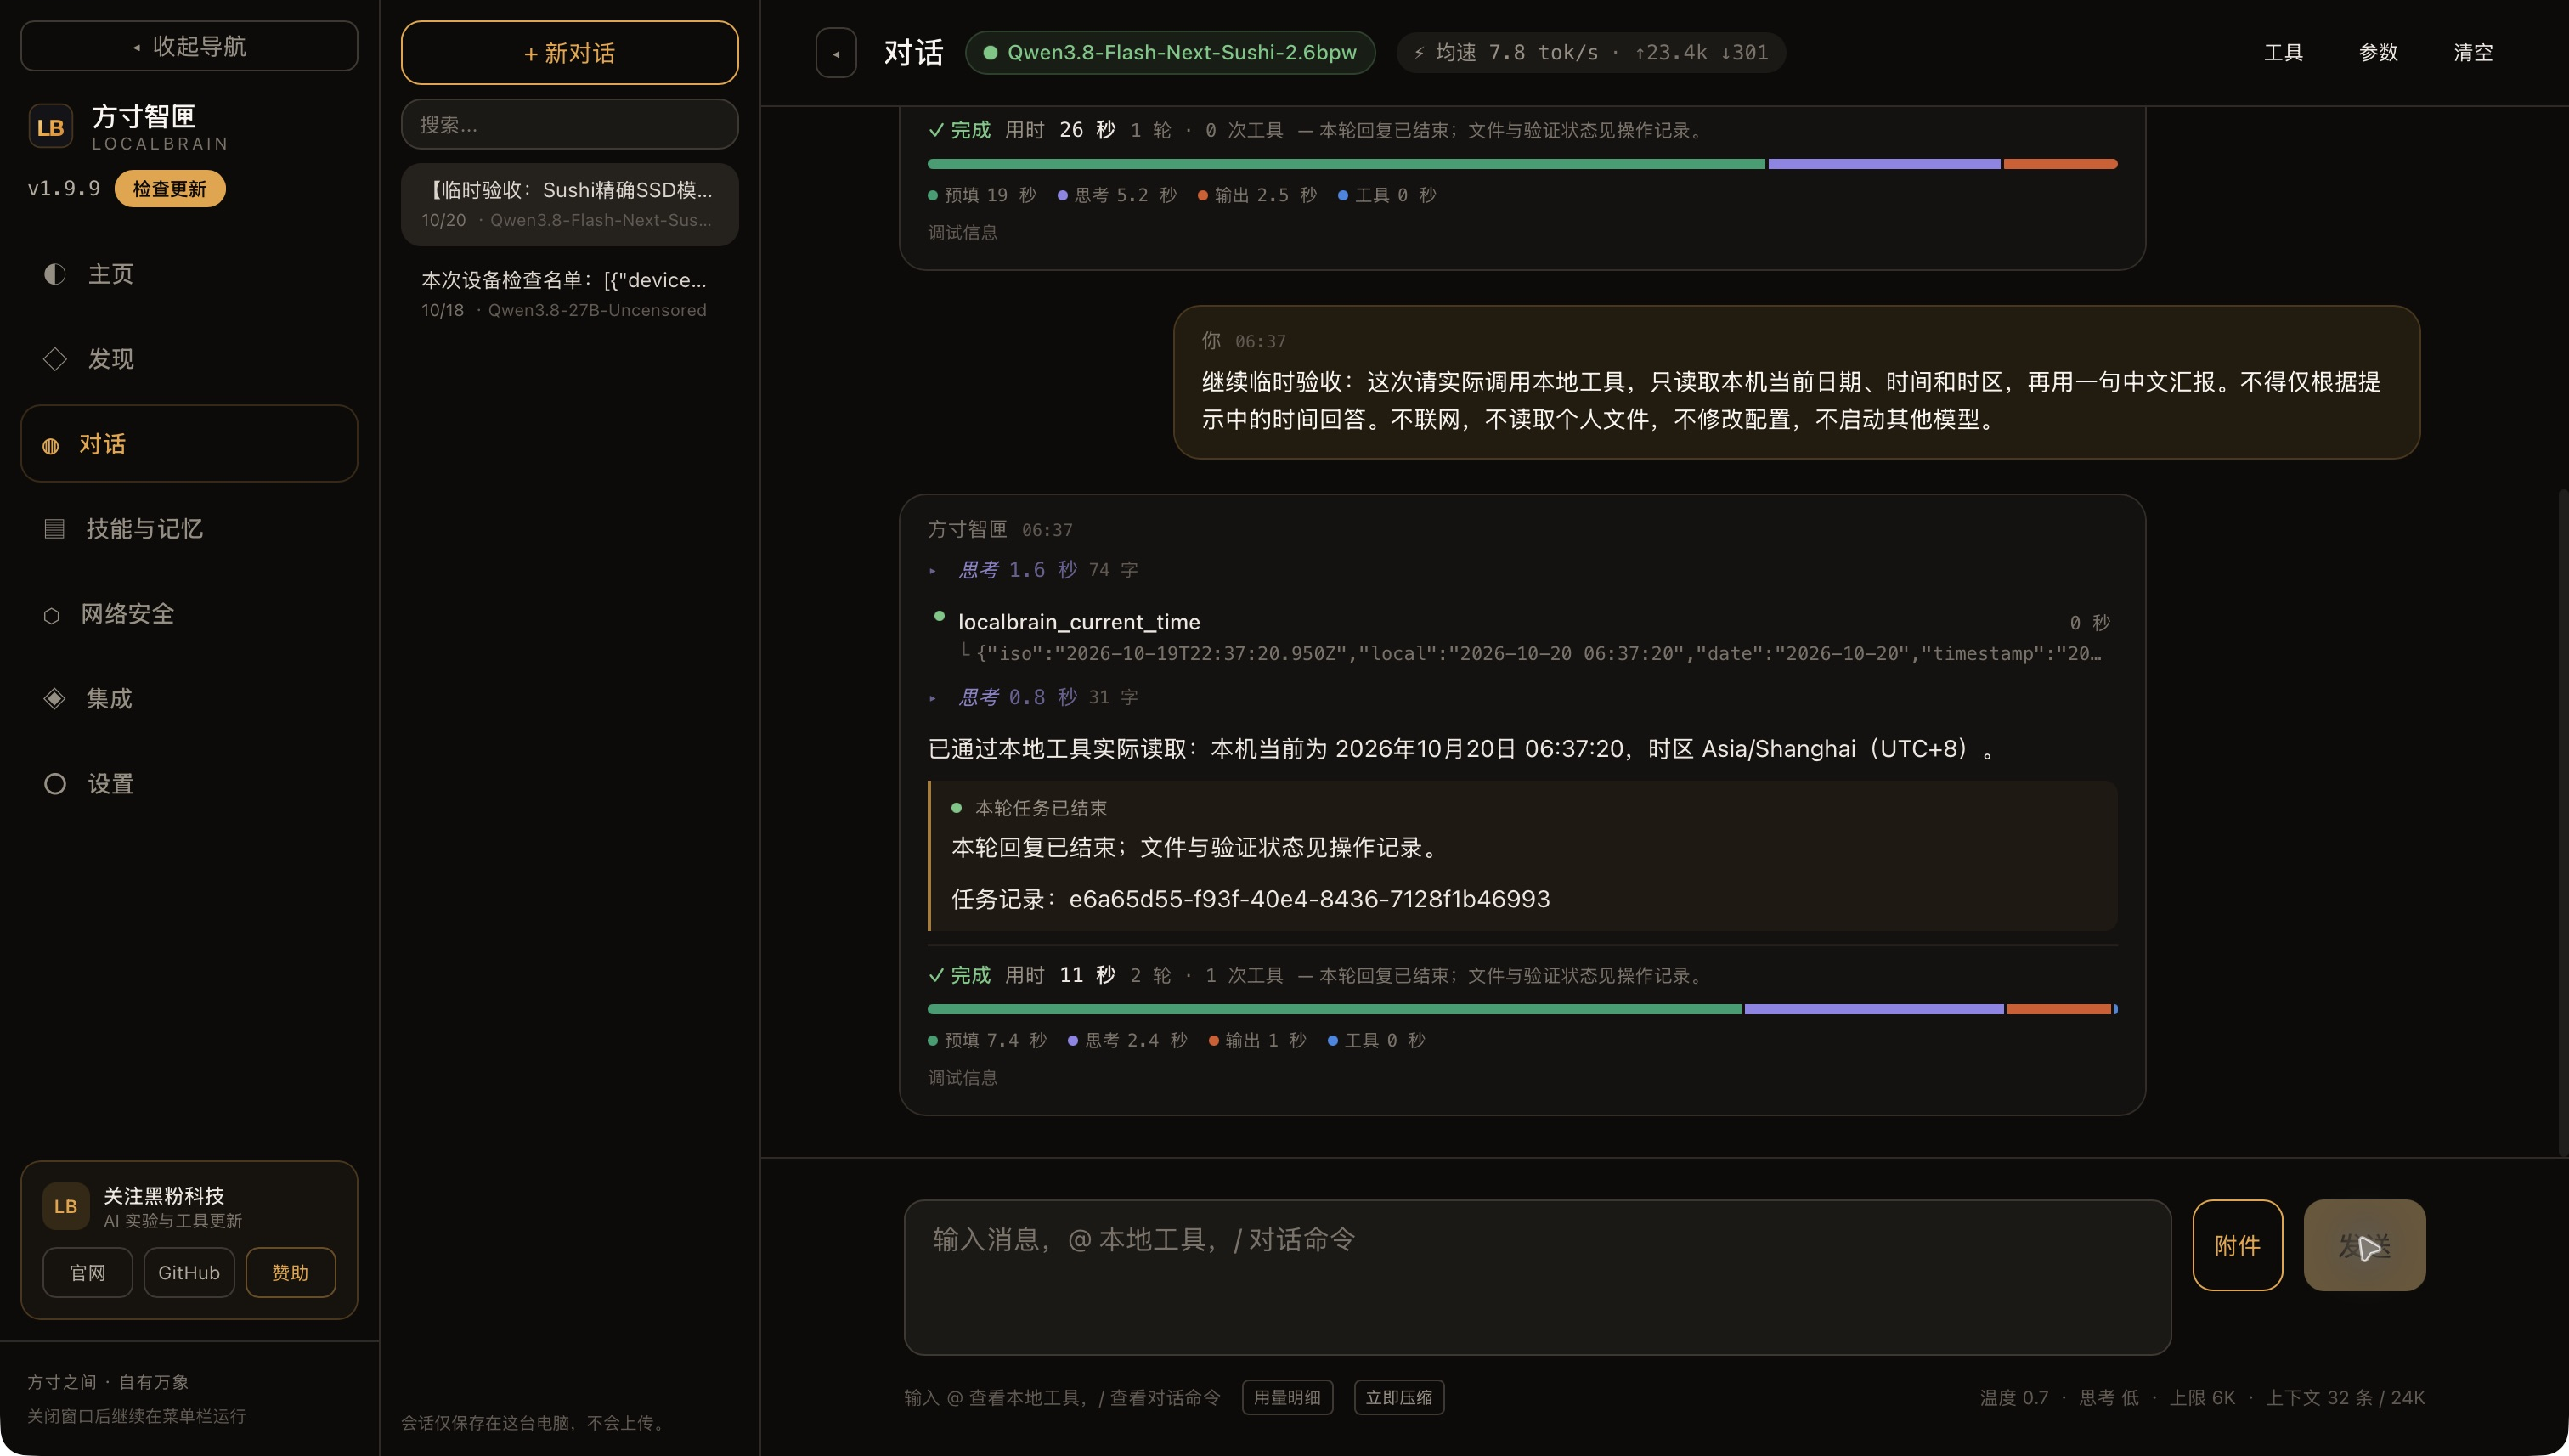Click the 温度 0.7 status text
Image resolution: width=2569 pixels, height=1456 pixels.
point(2013,1398)
